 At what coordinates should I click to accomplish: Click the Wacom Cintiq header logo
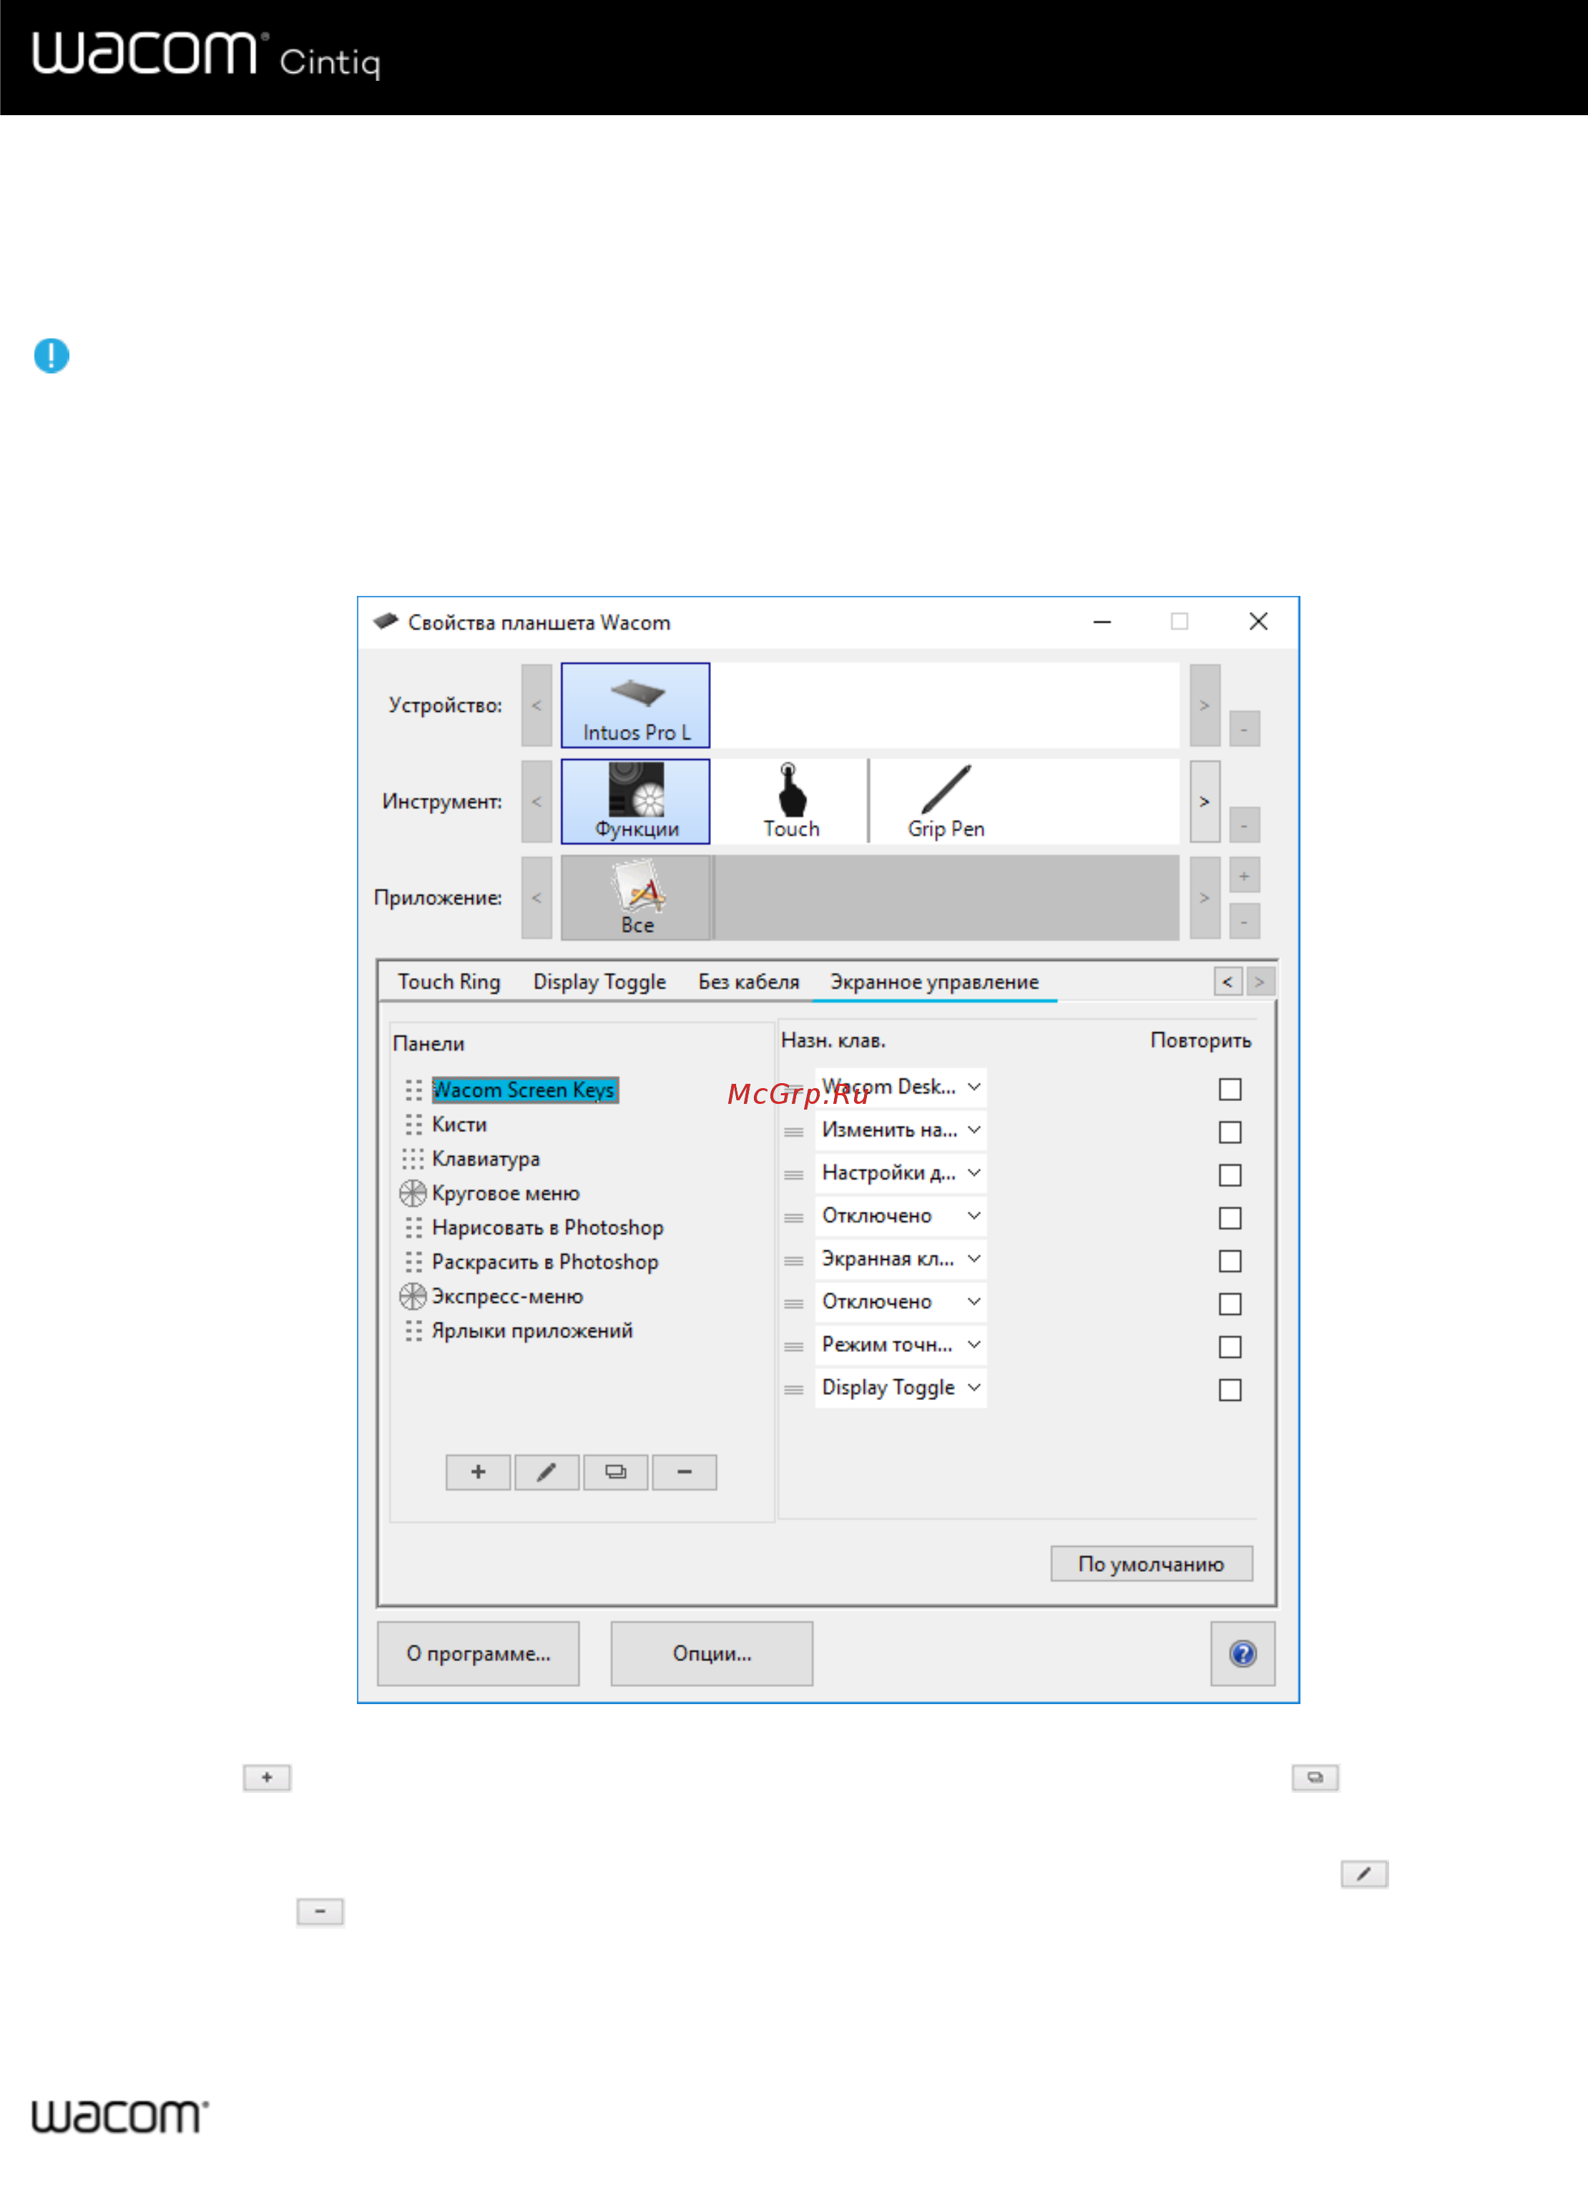[206, 54]
